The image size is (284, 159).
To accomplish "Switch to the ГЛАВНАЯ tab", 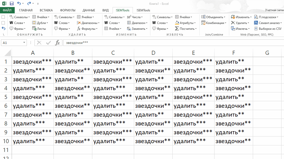I will pos(26,10).
